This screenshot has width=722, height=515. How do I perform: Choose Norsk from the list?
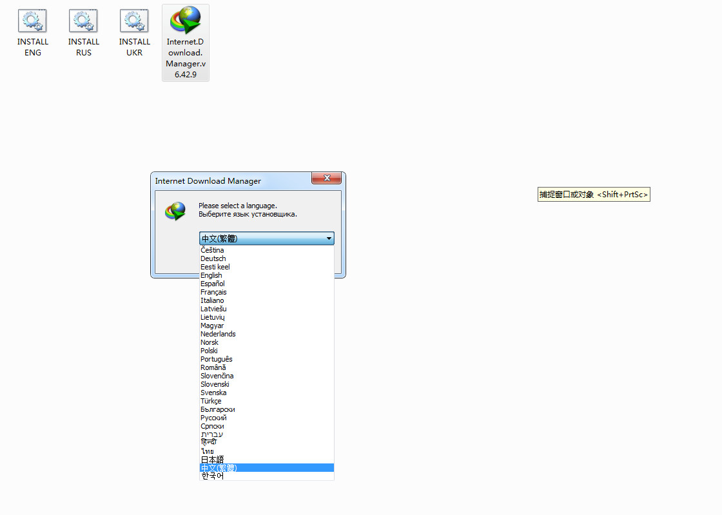[x=267, y=342]
